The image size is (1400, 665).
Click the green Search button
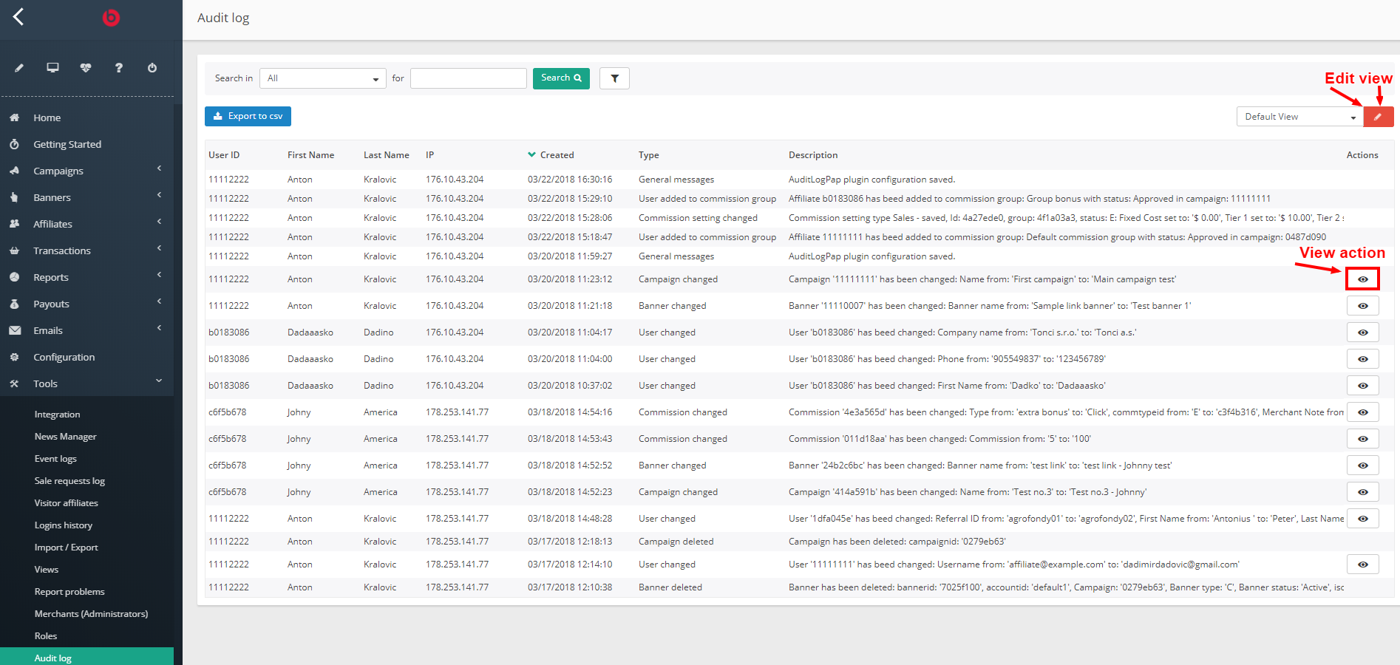(561, 78)
